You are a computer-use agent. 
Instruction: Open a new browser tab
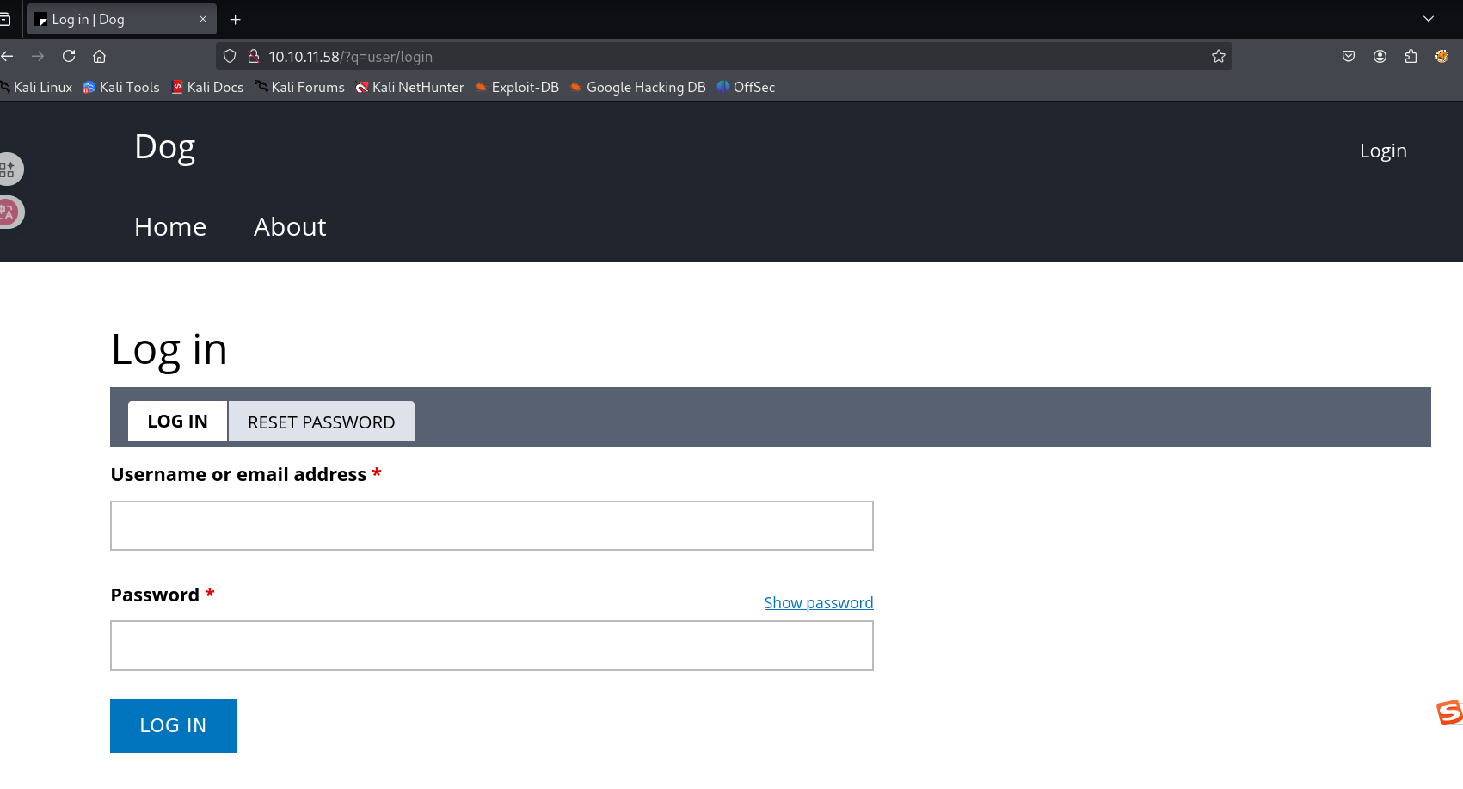[x=235, y=19]
